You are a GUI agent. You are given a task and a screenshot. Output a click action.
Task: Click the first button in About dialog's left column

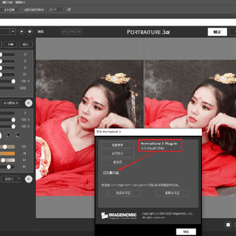coord(117,145)
